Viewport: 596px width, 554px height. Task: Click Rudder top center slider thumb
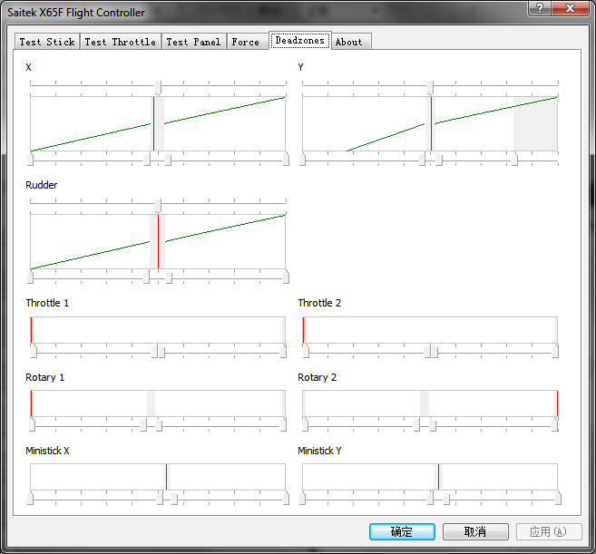[x=158, y=206]
